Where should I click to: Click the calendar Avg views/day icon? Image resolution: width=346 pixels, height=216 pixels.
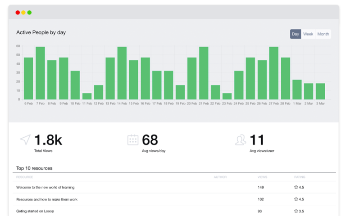tap(133, 140)
